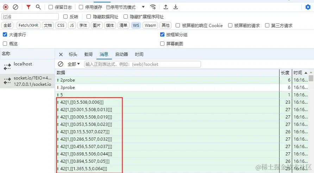Screen dimensions: 314x173
Task: Click WebSocket icon beside localhost
Action: [7, 66]
